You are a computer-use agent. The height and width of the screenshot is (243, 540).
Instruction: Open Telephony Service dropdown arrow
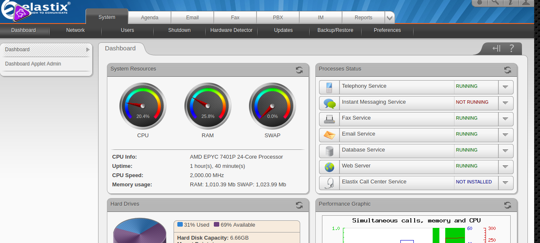[x=505, y=87]
